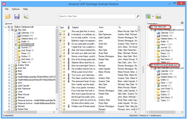Click the splitter handle before Destination pane

[x=143, y=70]
